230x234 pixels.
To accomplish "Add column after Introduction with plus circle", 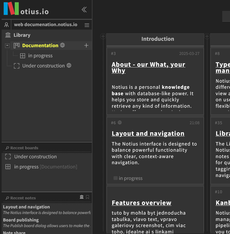I will (207, 36).
